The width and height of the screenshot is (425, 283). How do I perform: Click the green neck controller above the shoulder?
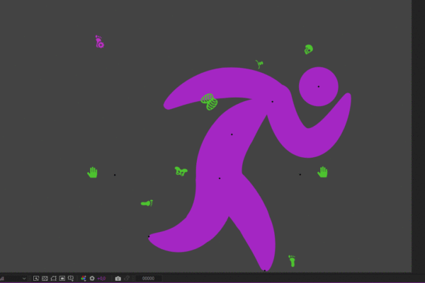[259, 64]
